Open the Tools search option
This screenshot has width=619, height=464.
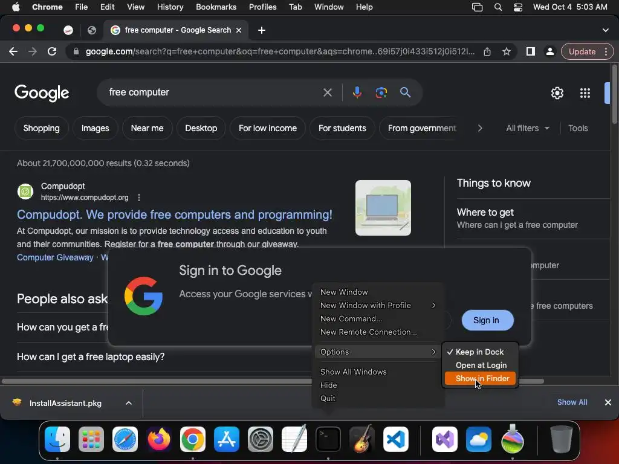coord(578,128)
